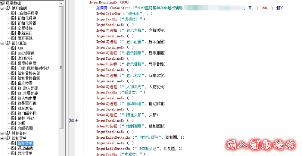
Task: Expand the 其他备用 tree group
Action: click(3, 133)
